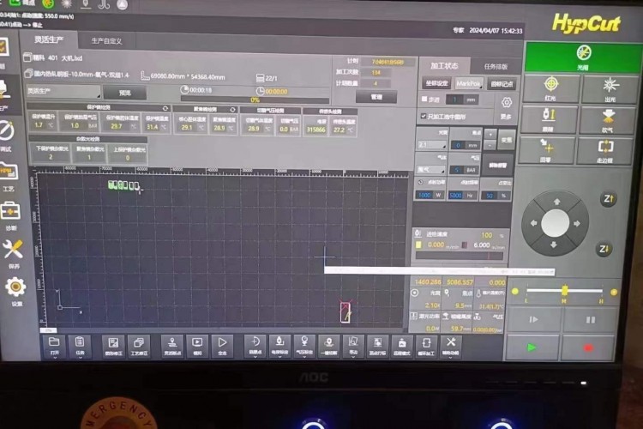643x429 pixels.
Task: Select the 任务排版 task layout tab
Action: coord(496,67)
